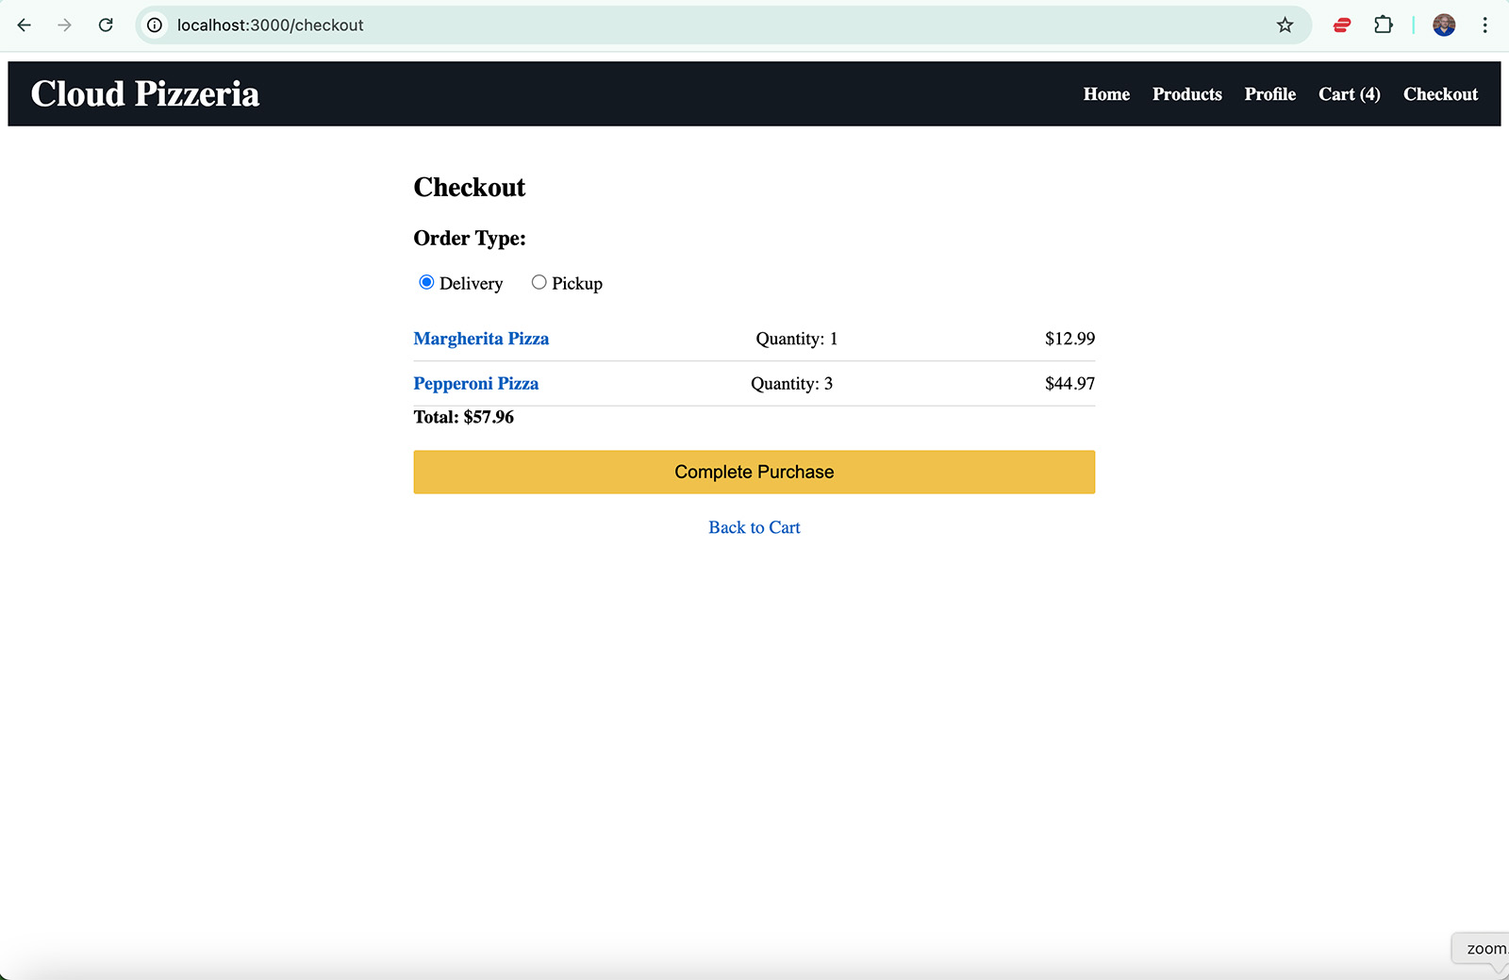1509x980 pixels.
Task: Bookmark this page with the star icon
Action: pyautogui.click(x=1285, y=25)
